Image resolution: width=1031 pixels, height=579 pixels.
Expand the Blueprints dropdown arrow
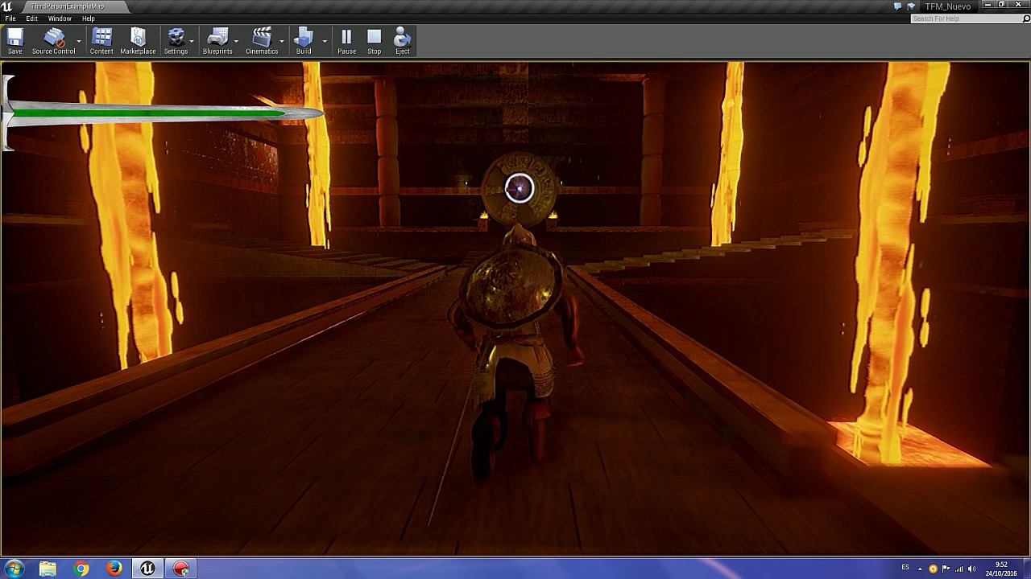coord(237,41)
